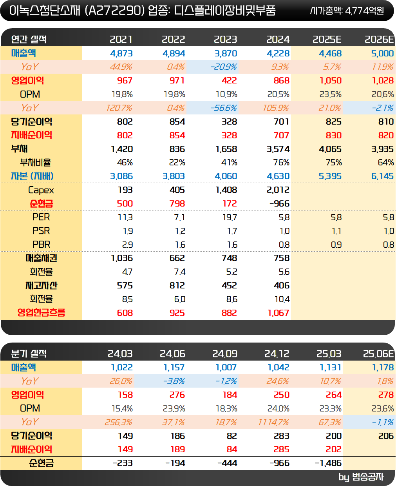
Task: Click the '영업현금흐름' row label
Action: [x=41, y=312]
